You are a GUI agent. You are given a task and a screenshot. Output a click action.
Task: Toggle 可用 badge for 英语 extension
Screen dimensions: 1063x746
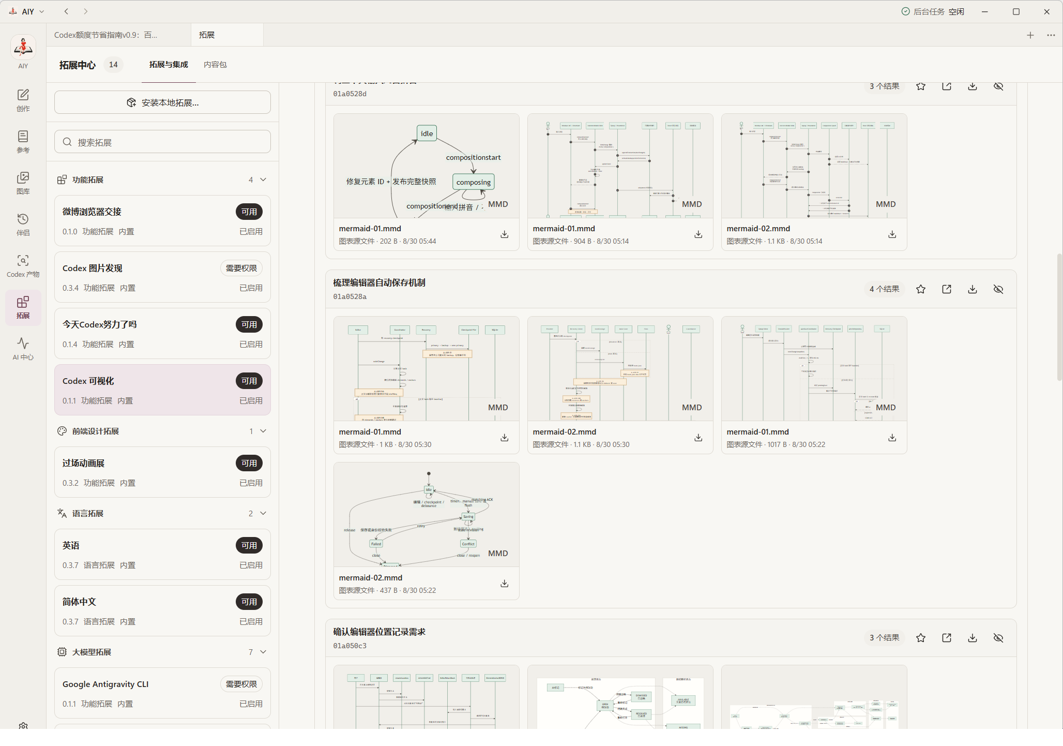[249, 545]
